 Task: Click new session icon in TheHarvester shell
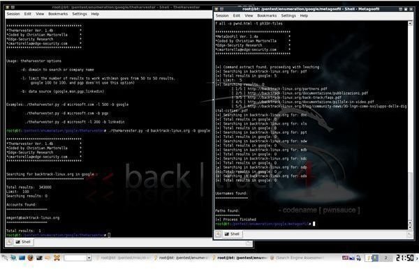[9, 242]
